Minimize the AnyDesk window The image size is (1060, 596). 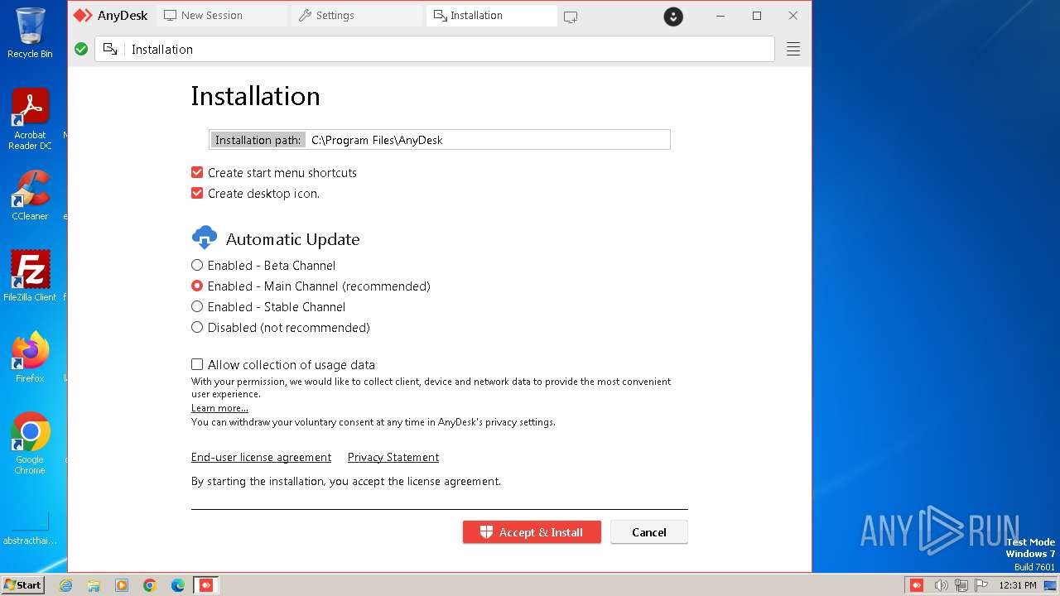720,16
